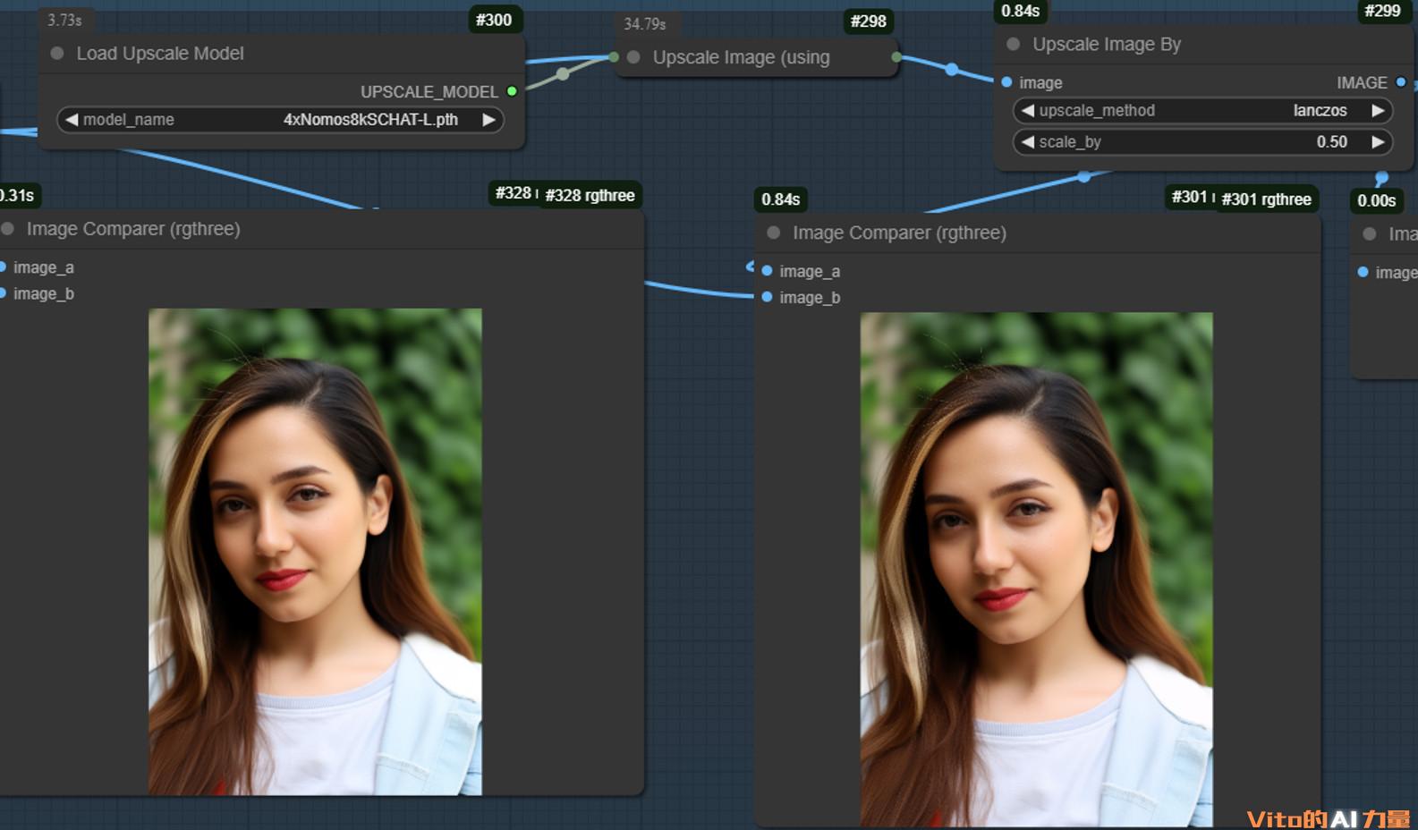Click the link midpoint dot below Upscale Image By

pyautogui.click(x=1084, y=176)
